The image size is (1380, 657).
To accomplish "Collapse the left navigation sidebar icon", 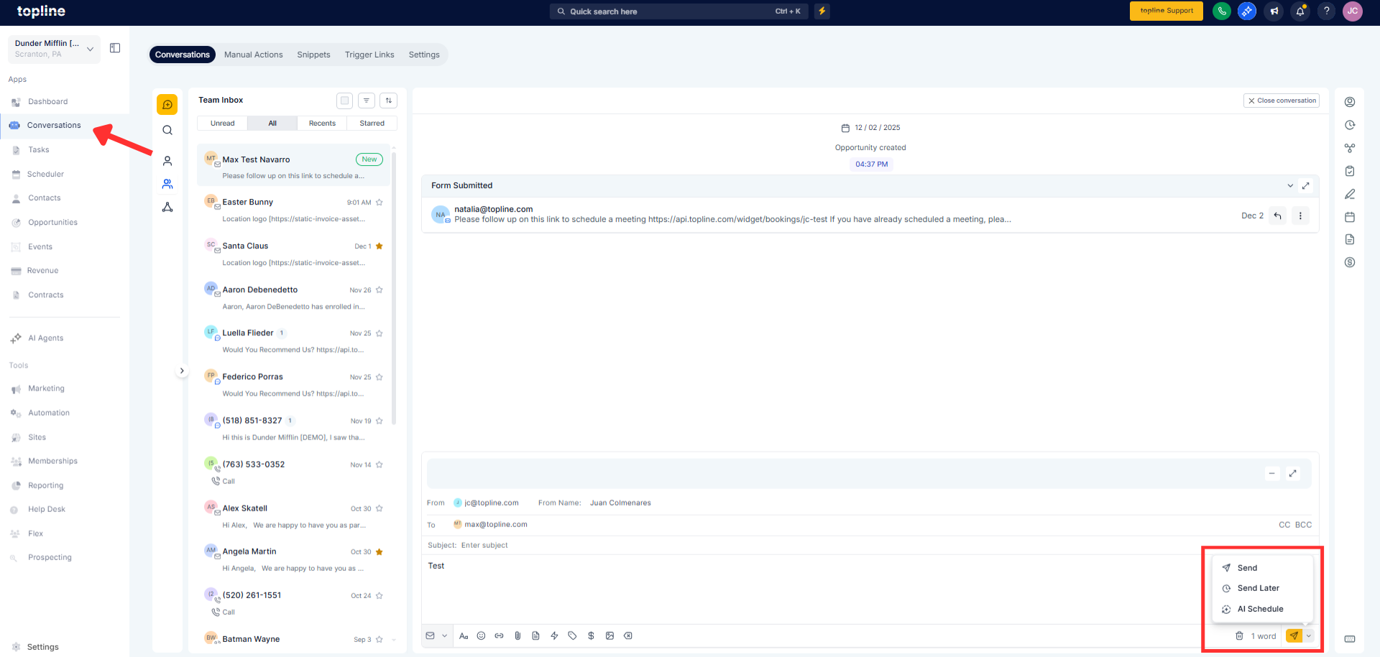I will pyautogui.click(x=115, y=48).
